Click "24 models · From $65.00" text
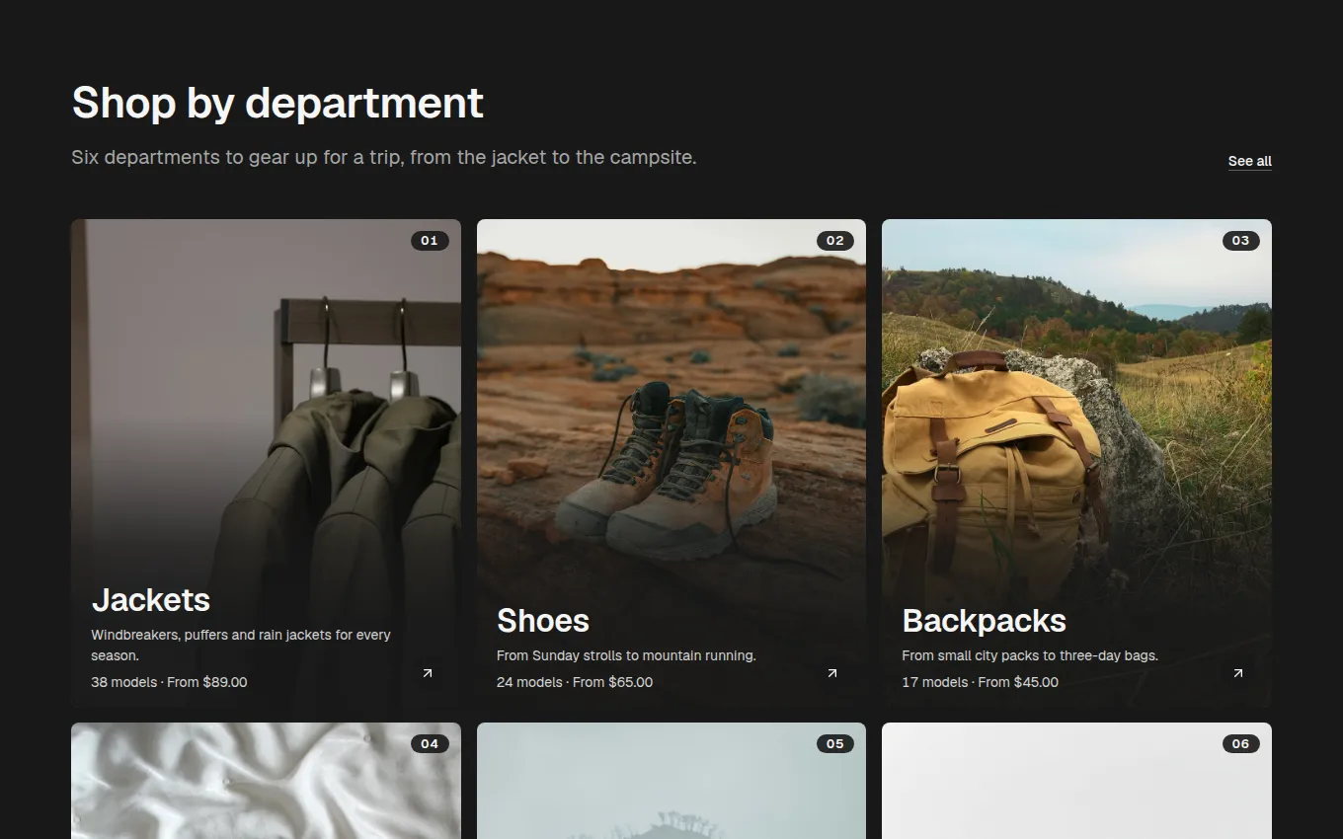The width and height of the screenshot is (1343, 839). [x=575, y=682]
